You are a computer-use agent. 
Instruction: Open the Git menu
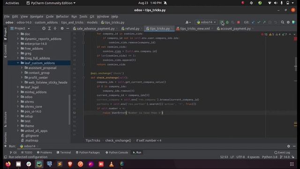[92, 16]
